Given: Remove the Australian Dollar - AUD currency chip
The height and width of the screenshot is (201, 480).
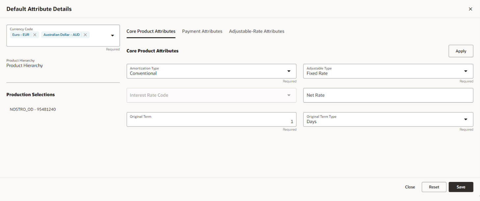Looking at the screenshot, I should tap(85, 35).
